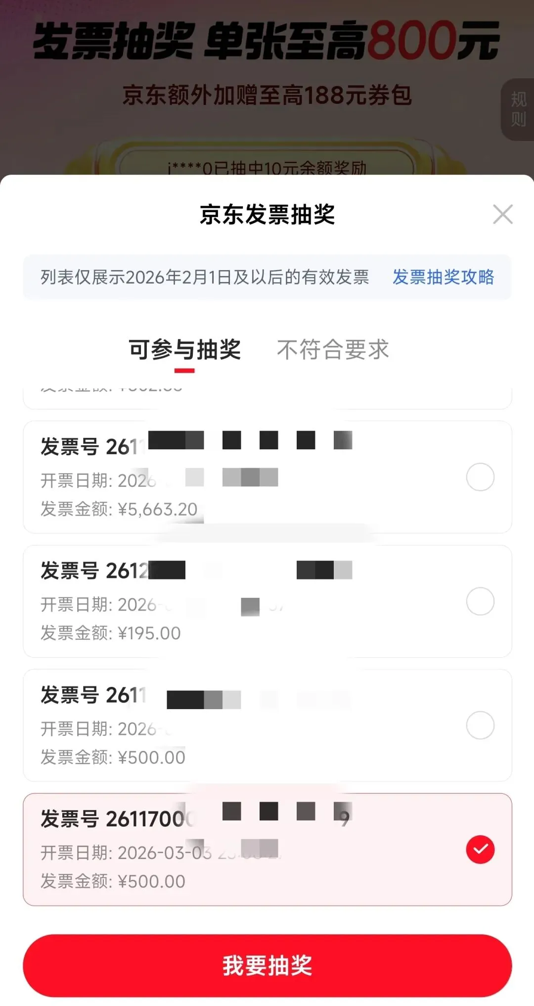Screen dimensions: 534x1006
Task: Deselect the checked ¥500.00 invoice
Action: point(480,850)
